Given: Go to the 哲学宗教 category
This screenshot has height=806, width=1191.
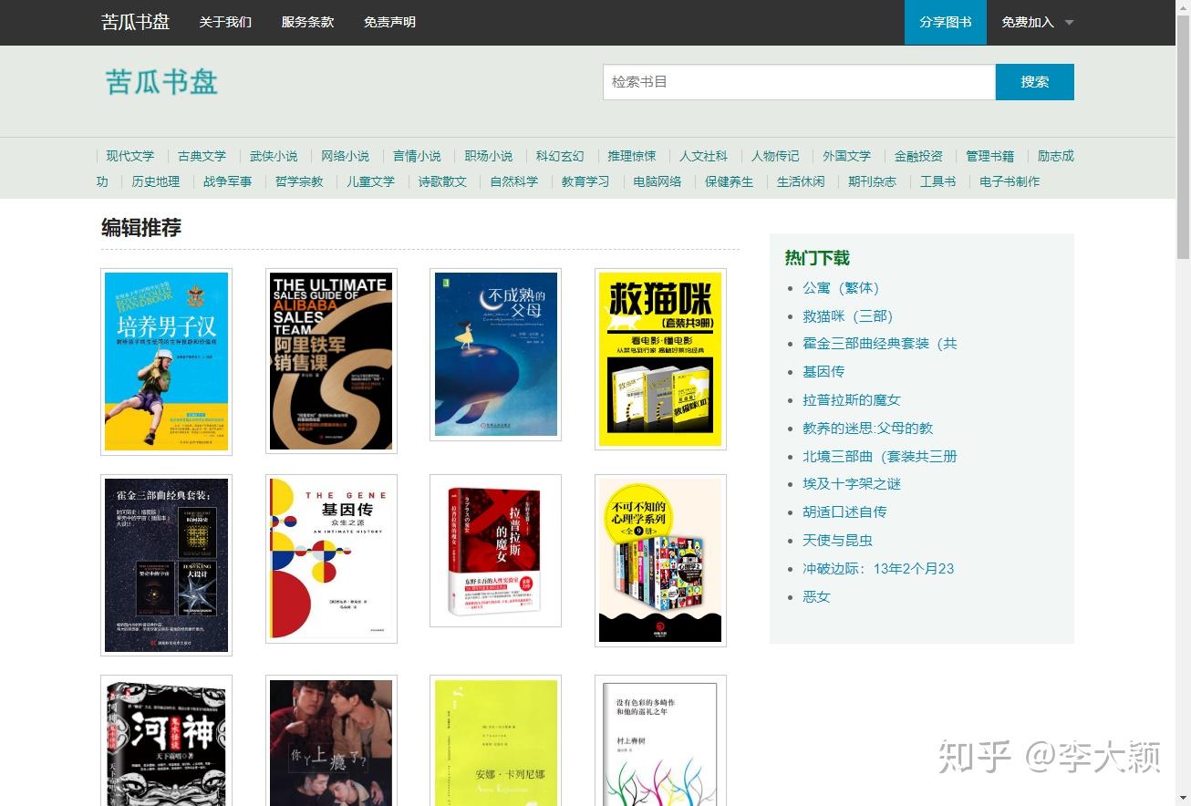Looking at the screenshot, I should tap(299, 181).
